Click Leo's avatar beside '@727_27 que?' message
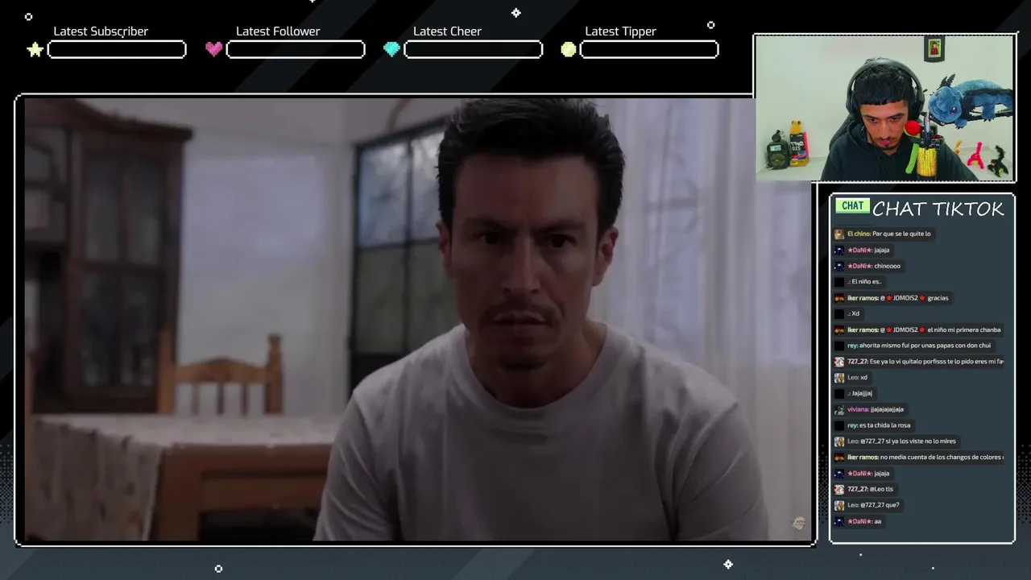Screen dimensions: 1031x580 pyautogui.click(x=839, y=505)
